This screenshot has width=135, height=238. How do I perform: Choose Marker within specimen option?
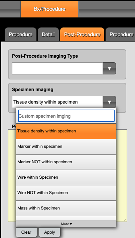tap(66, 146)
